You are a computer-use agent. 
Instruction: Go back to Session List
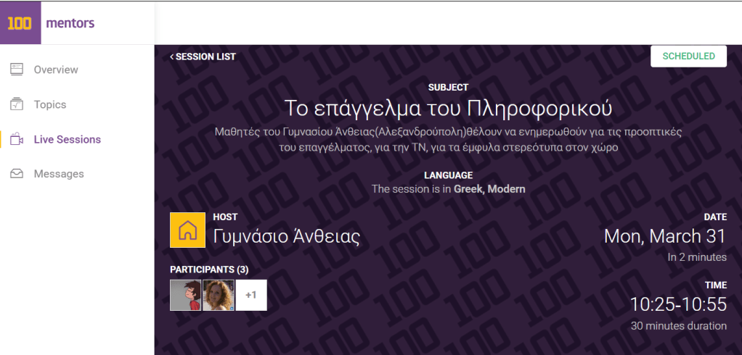click(203, 57)
